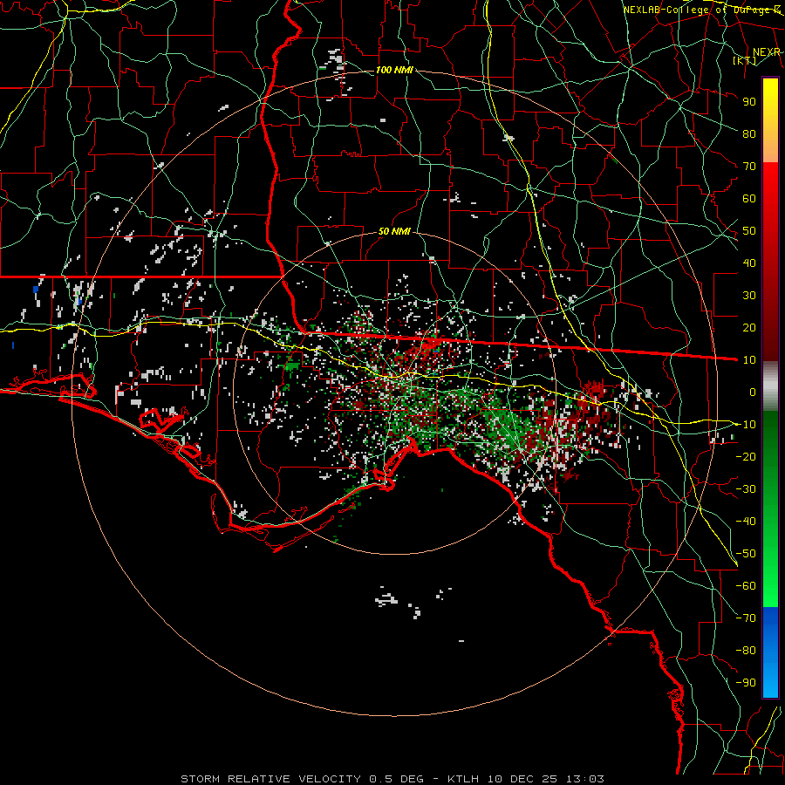Click the -30 value on velocity scale
The height and width of the screenshot is (785, 785).
[746, 489]
